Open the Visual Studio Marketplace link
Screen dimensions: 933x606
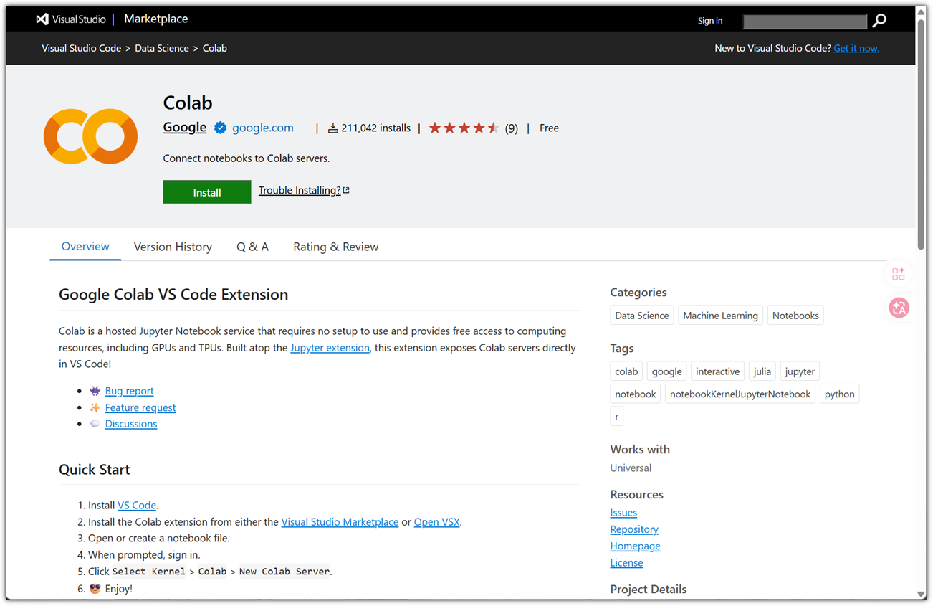click(340, 522)
